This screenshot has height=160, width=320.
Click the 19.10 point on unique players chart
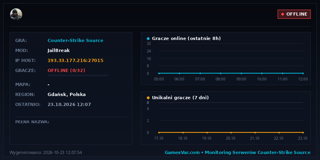click(207, 132)
